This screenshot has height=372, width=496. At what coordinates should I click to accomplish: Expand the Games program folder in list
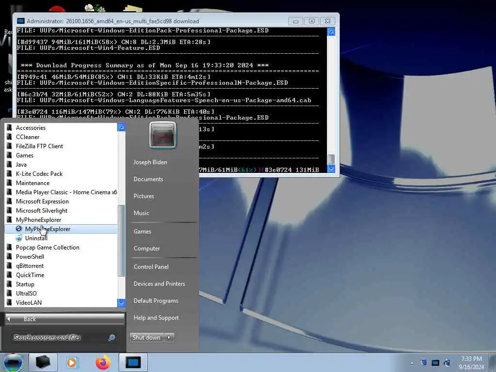click(x=24, y=155)
